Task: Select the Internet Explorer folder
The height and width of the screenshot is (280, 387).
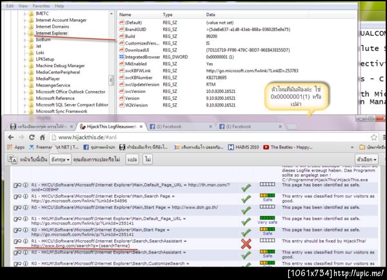Action: point(52,33)
